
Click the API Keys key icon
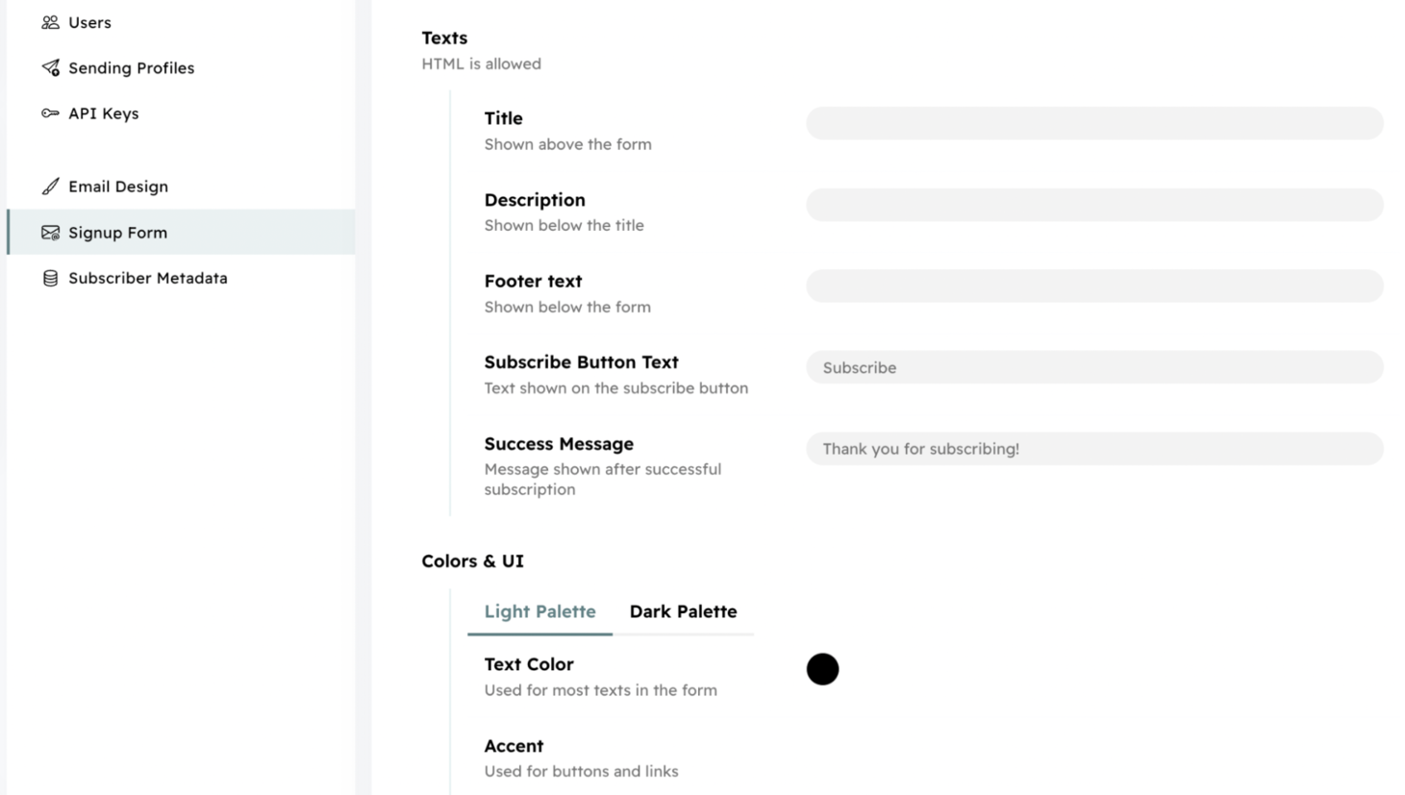[49, 112]
